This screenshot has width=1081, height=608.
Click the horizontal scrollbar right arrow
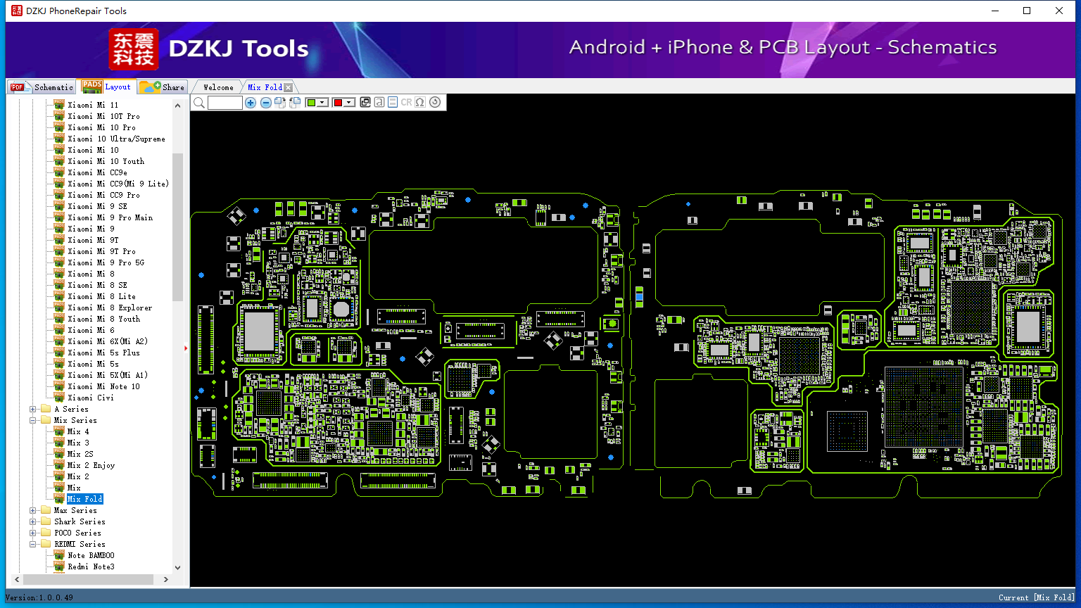pos(166,579)
